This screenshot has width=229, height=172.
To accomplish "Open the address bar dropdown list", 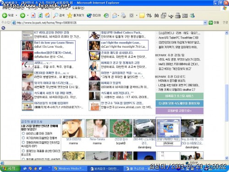I will pyautogui.click(x=205, y=23).
